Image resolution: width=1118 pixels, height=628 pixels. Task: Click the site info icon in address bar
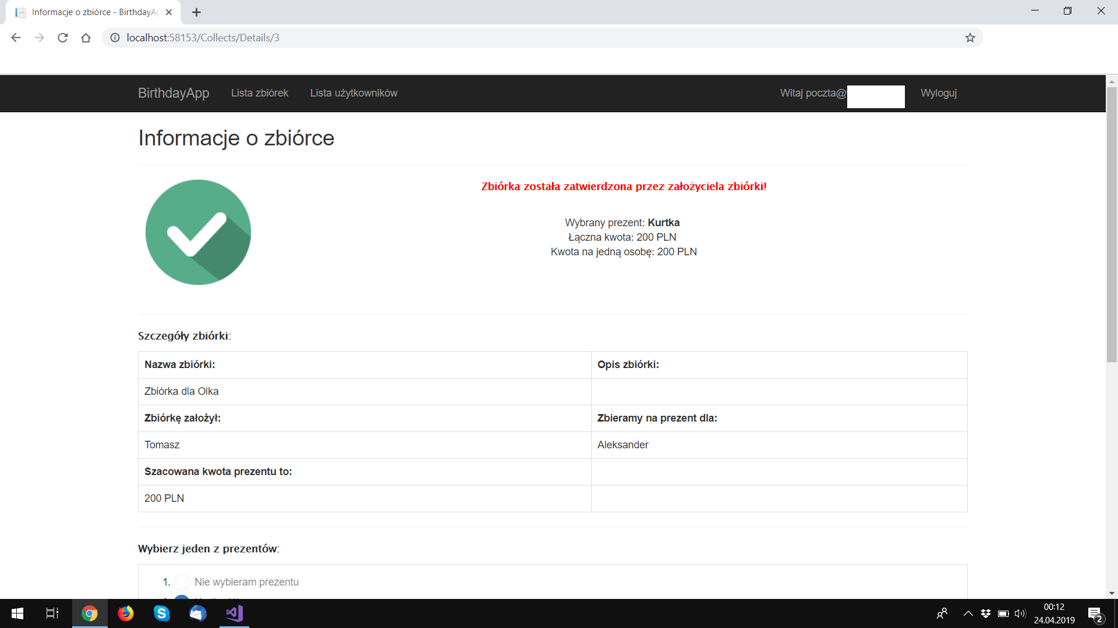[x=115, y=38]
